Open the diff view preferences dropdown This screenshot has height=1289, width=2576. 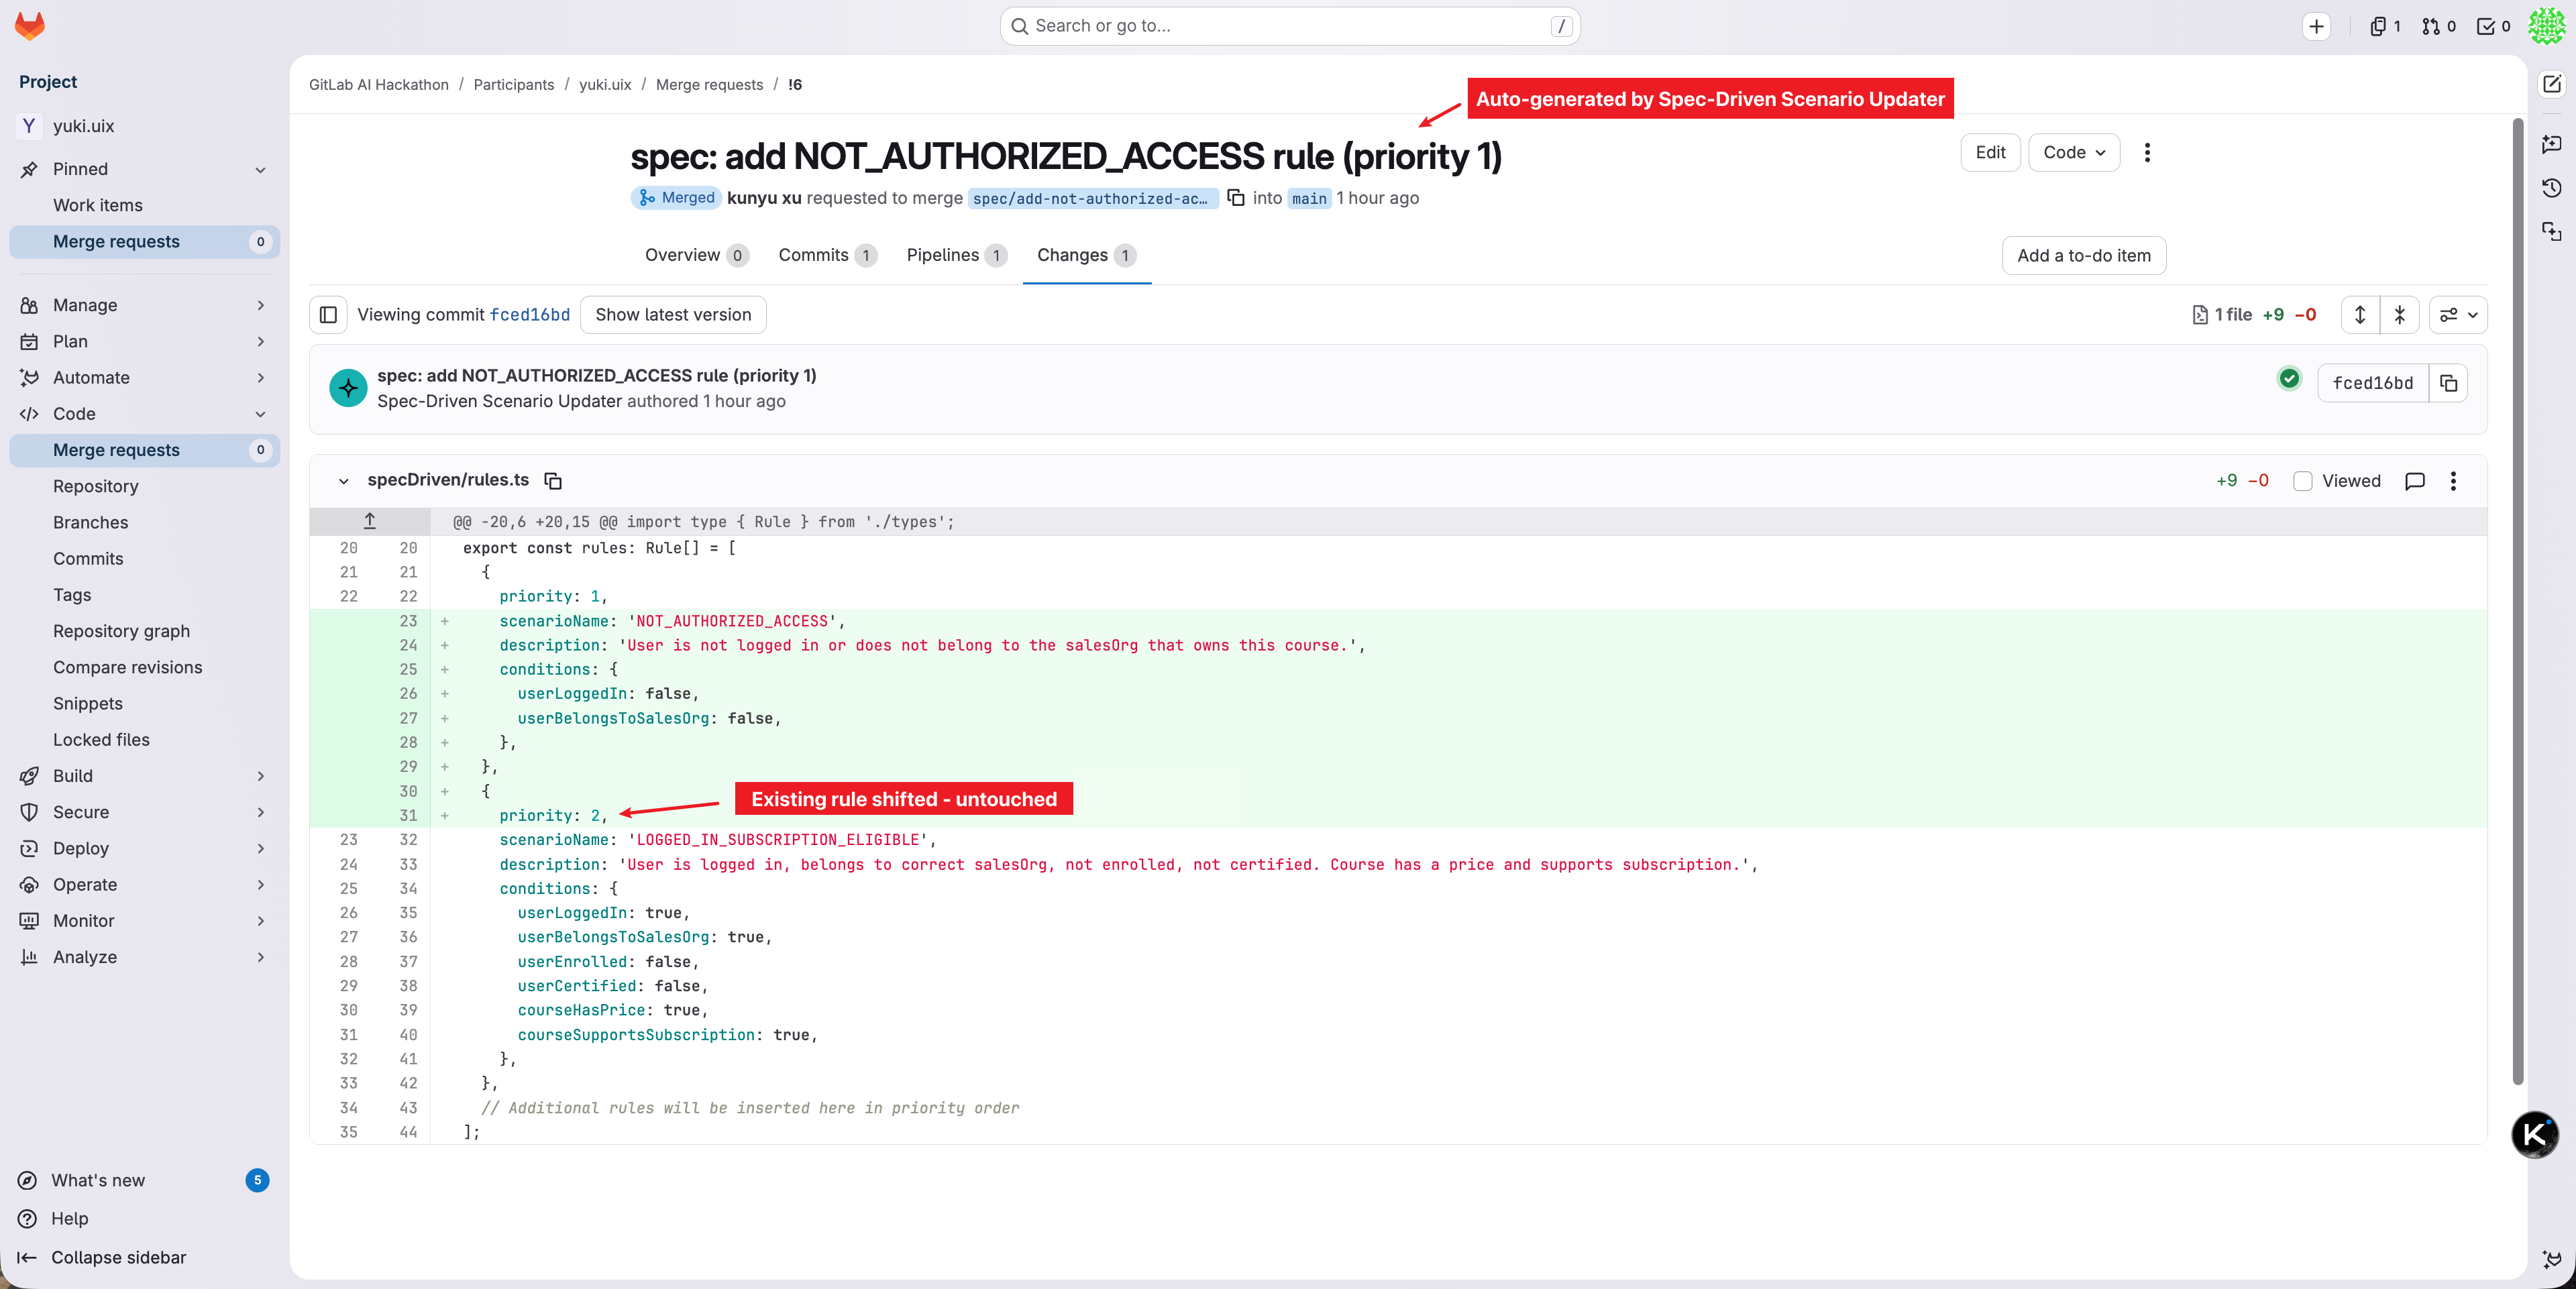(2458, 315)
